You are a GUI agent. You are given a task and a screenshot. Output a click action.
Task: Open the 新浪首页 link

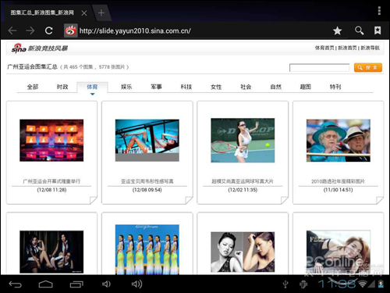click(x=347, y=48)
